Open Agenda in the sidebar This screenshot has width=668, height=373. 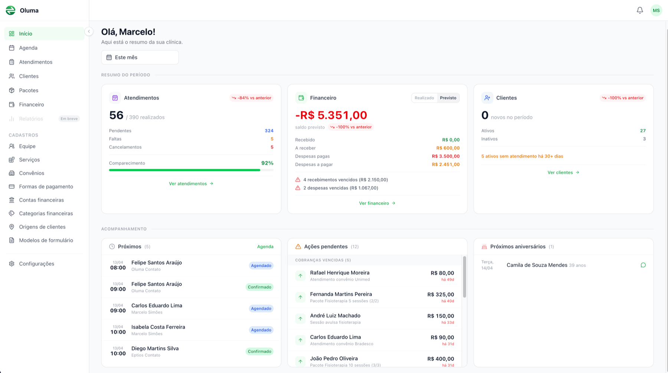[28, 48]
